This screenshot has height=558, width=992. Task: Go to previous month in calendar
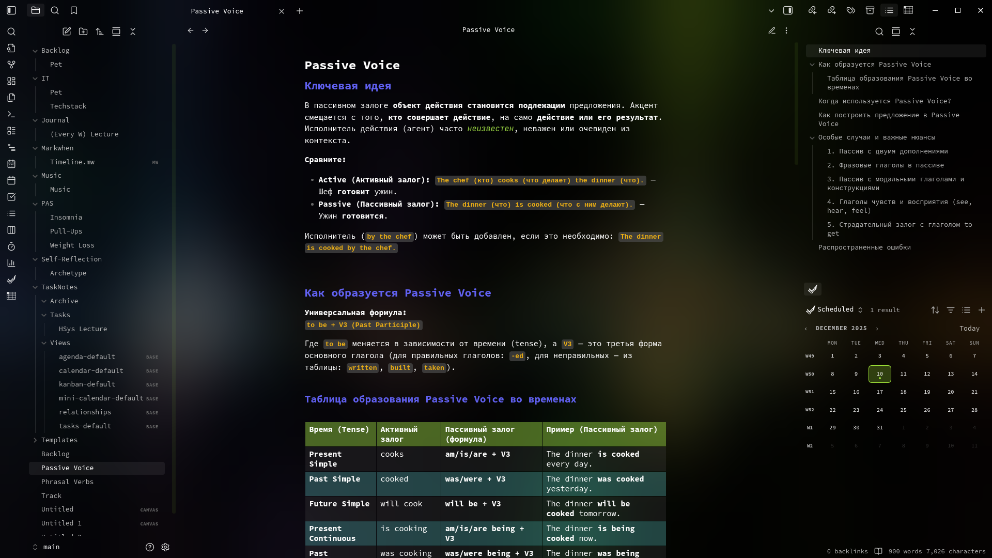pyautogui.click(x=806, y=329)
